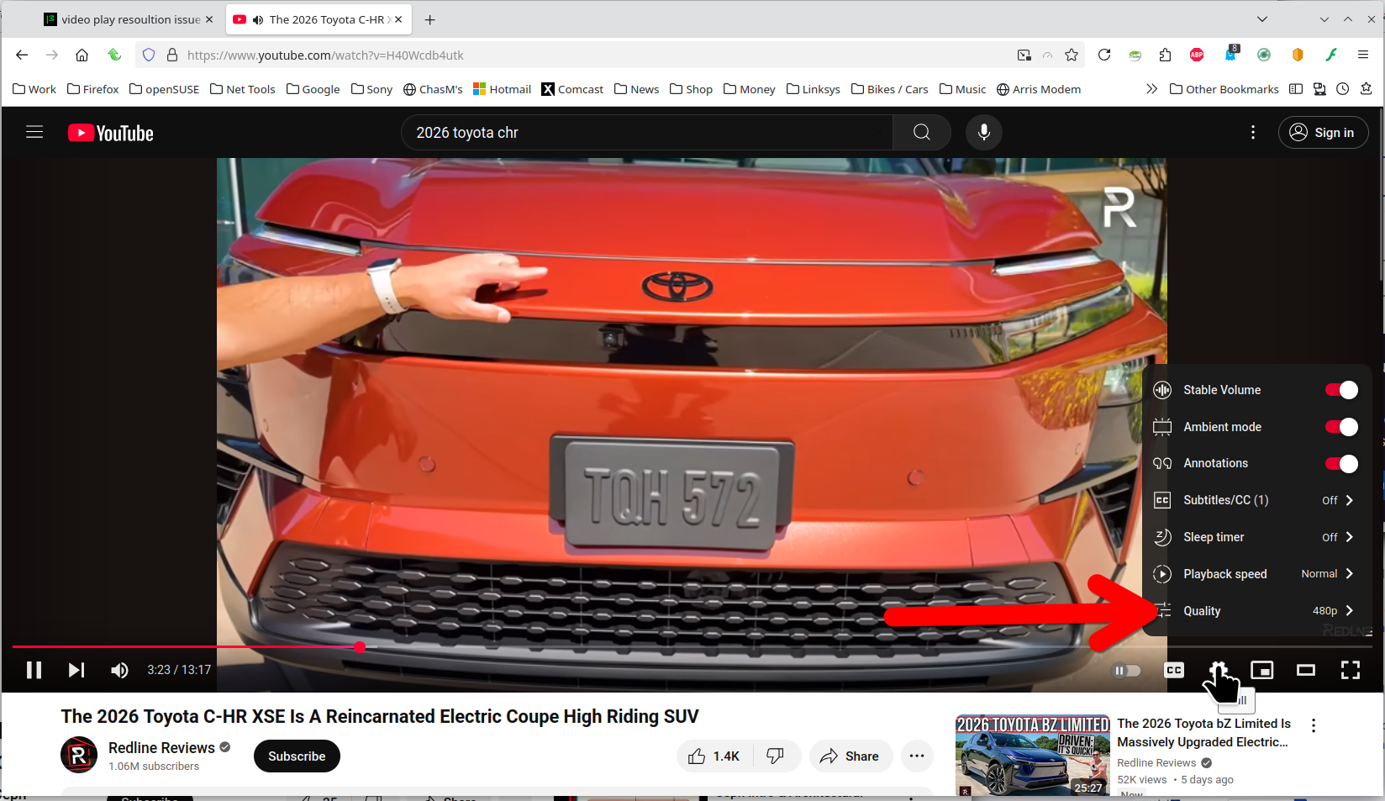The image size is (1385, 801).
Task: Open the 2026 Toyota bZ Limited thumbnail
Action: (1032, 756)
